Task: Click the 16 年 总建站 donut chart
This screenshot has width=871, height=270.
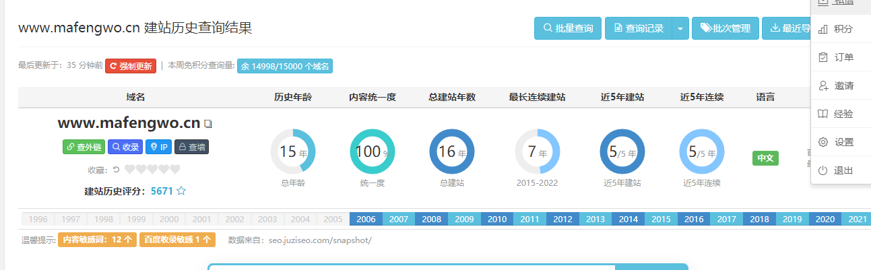Action: click(452, 151)
